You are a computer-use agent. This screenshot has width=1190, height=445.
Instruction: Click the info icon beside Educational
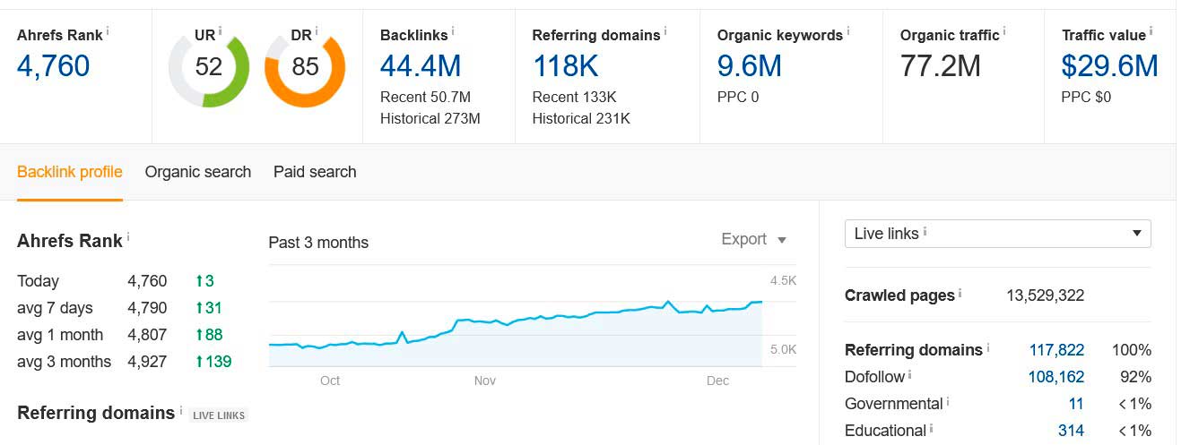coord(932,427)
